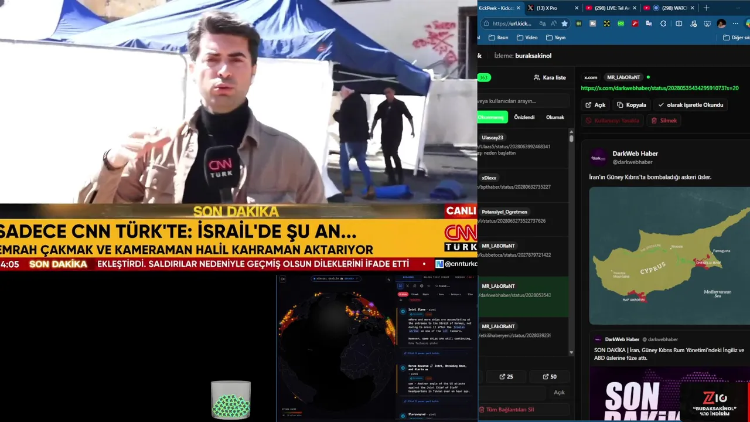This screenshot has height=422, width=750.
Task: Click the Cyprus map image in the tweet
Action: [669, 256]
